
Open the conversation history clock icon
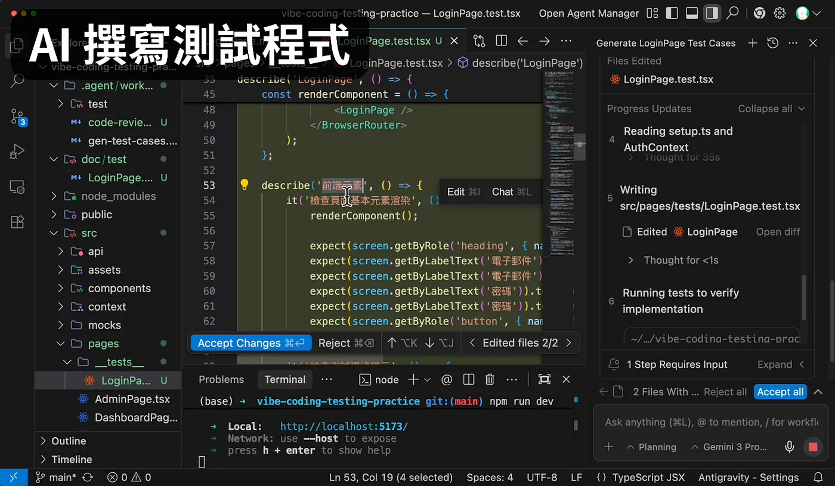coord(773,43)
